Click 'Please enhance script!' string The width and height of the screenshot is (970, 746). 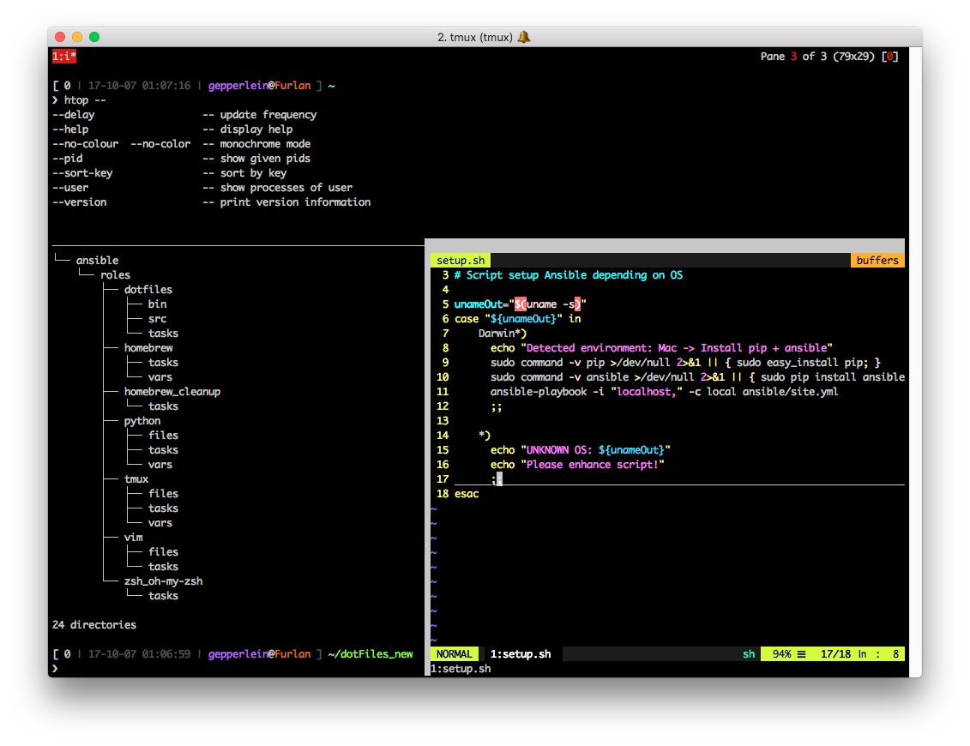pos(593,465)
